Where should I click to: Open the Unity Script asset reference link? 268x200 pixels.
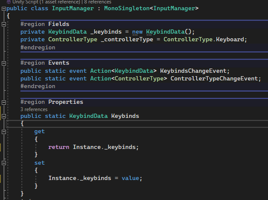pyautogui.click(x=46, y=2)
